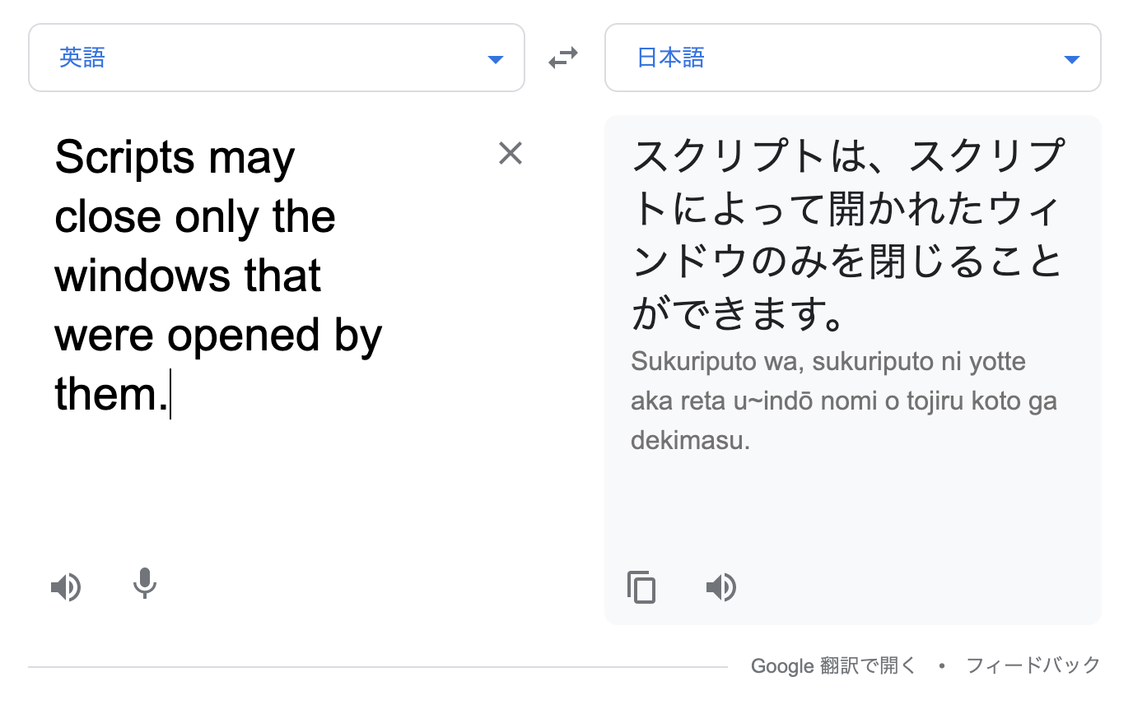
Task: Listen to the English source text
Action: pyautogui.click(x=66, y=586)
